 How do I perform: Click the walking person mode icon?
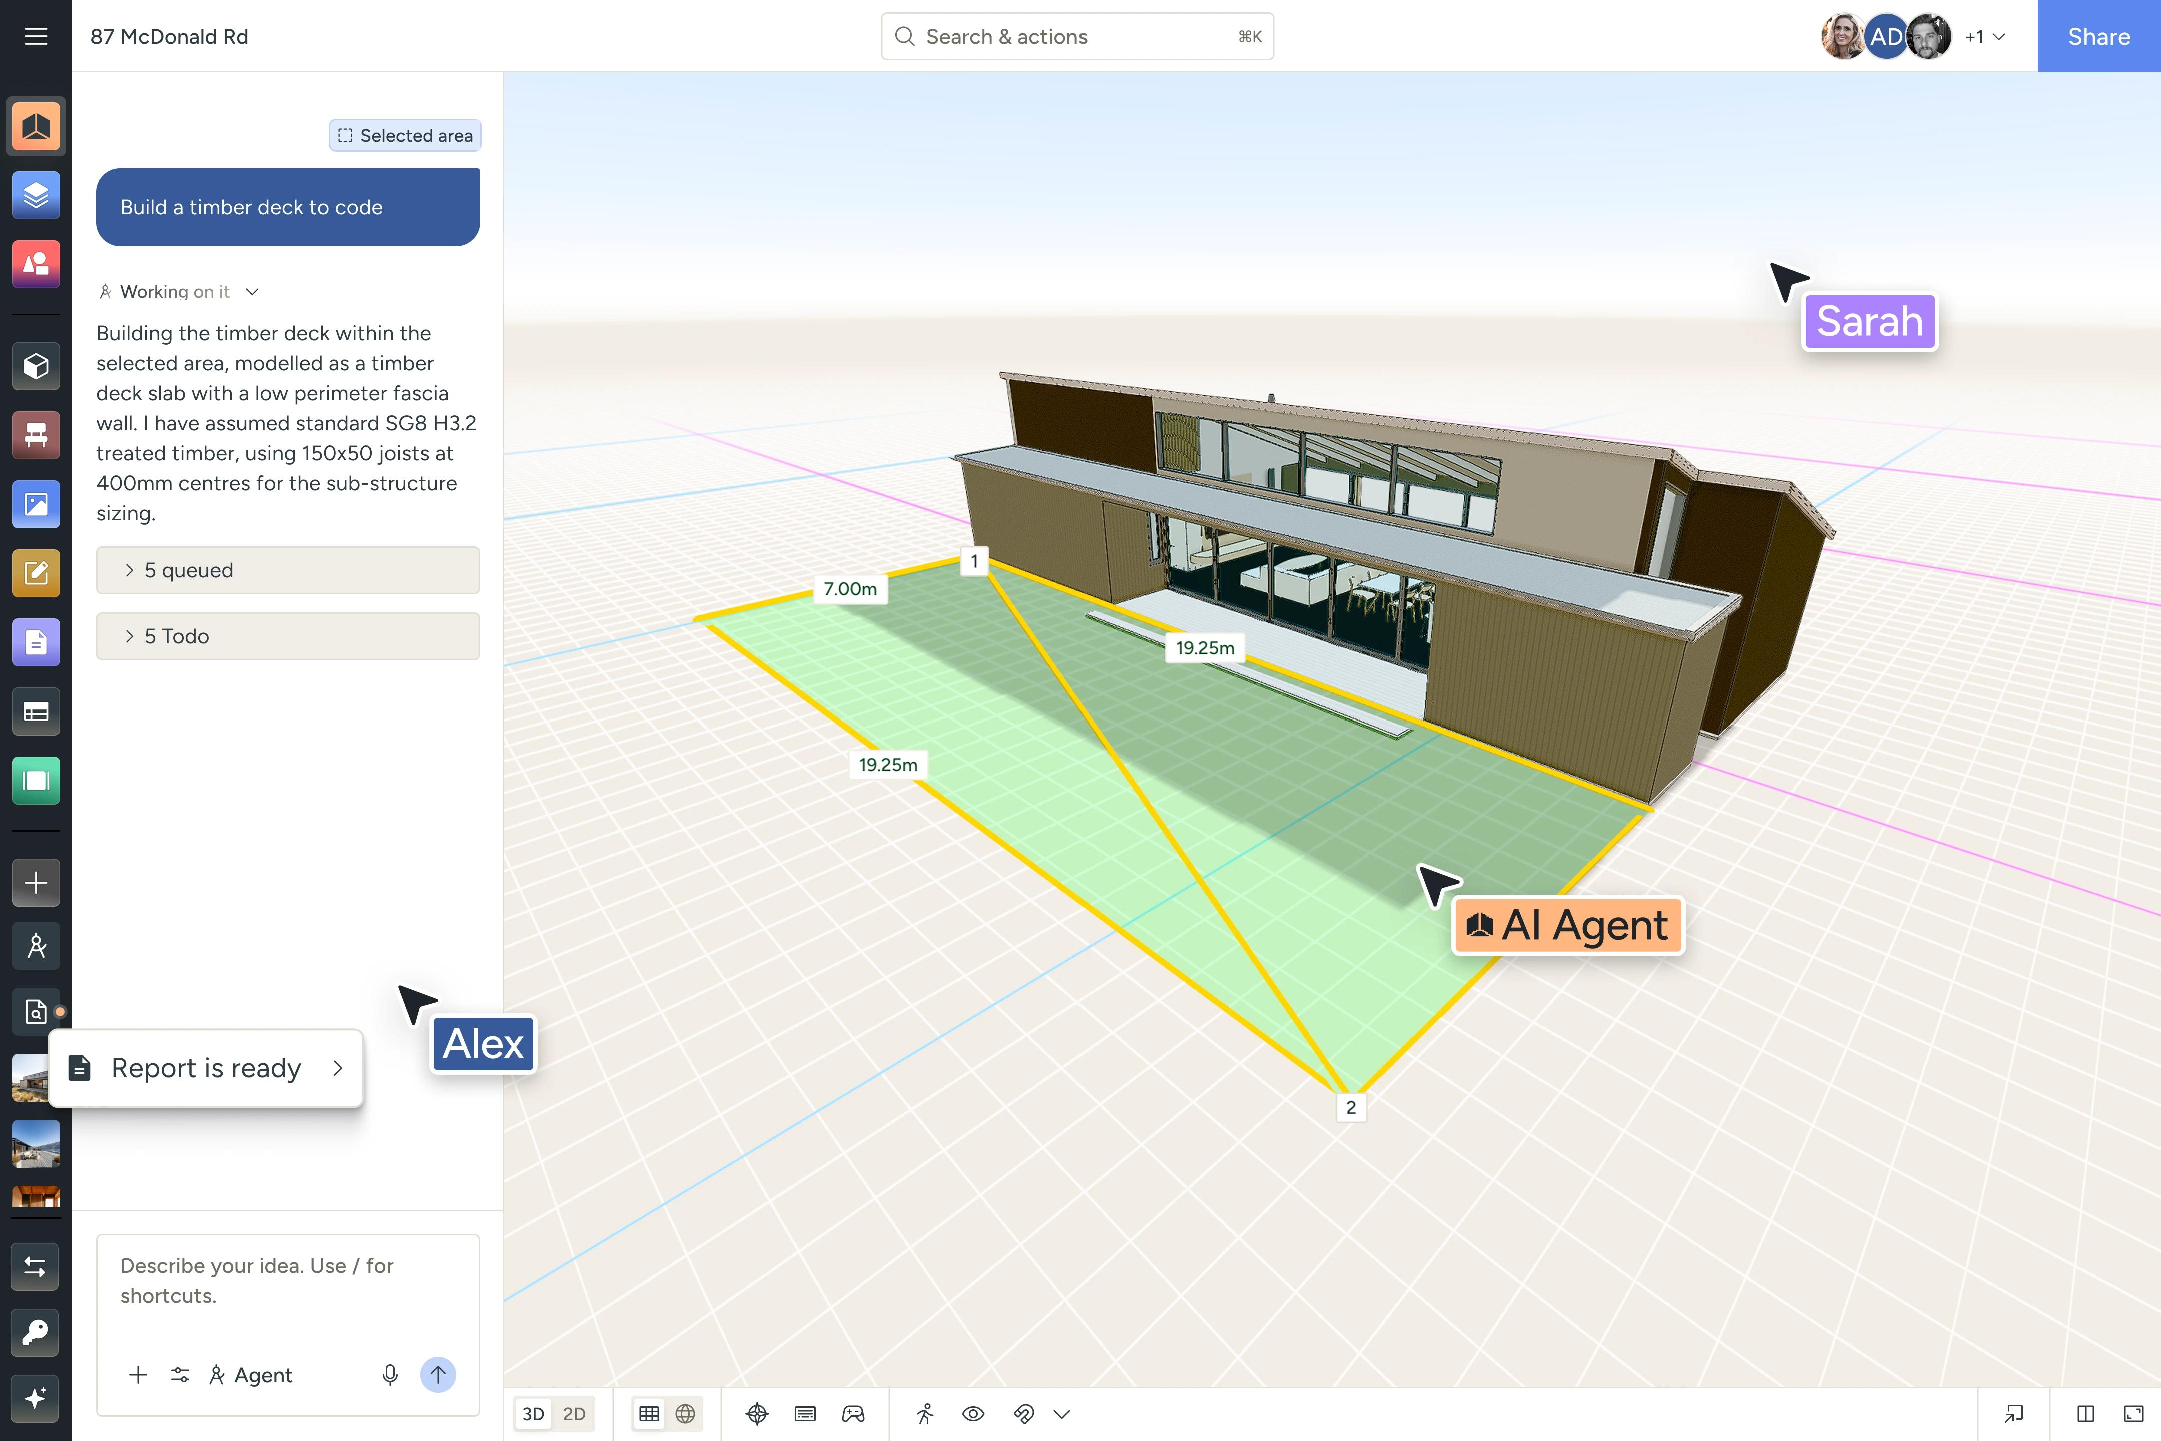pos(925,1414)
